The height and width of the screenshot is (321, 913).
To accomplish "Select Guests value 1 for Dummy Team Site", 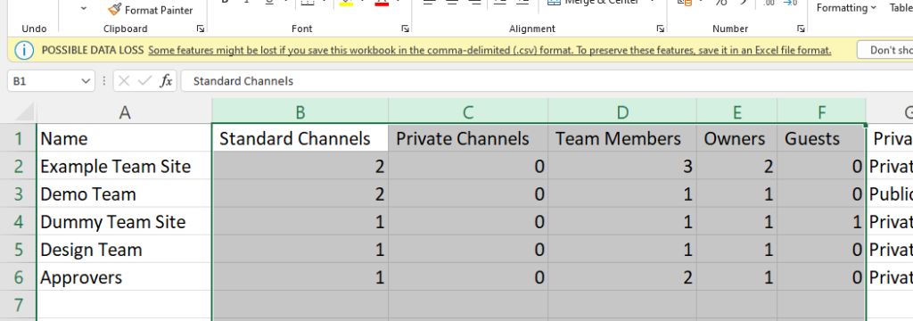I will (821, 221).
